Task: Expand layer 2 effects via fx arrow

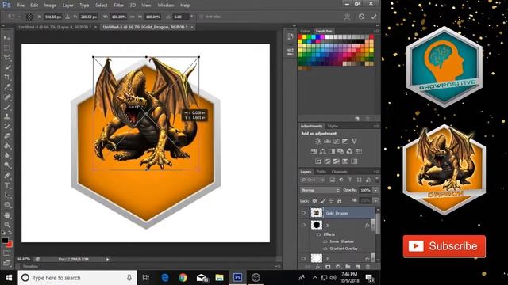Action: pos(372,259)
